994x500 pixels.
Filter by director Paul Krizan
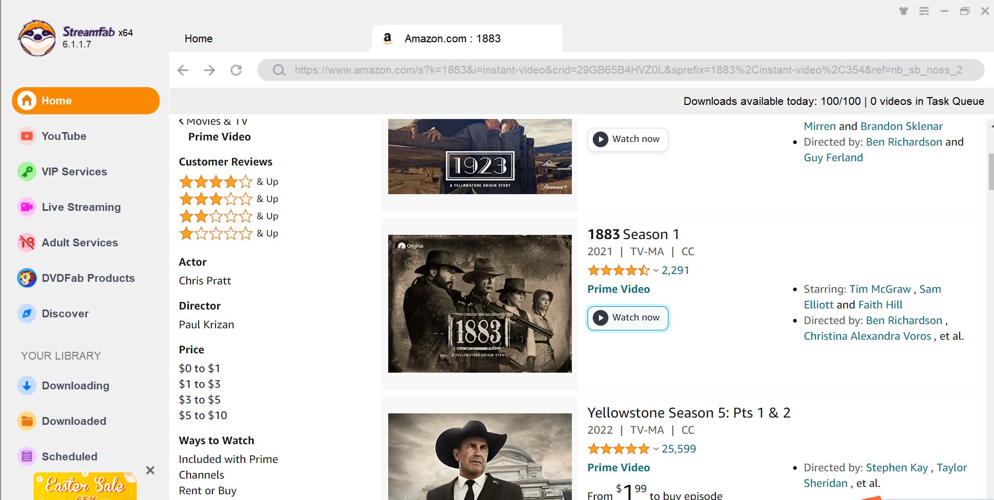[206, 325]
